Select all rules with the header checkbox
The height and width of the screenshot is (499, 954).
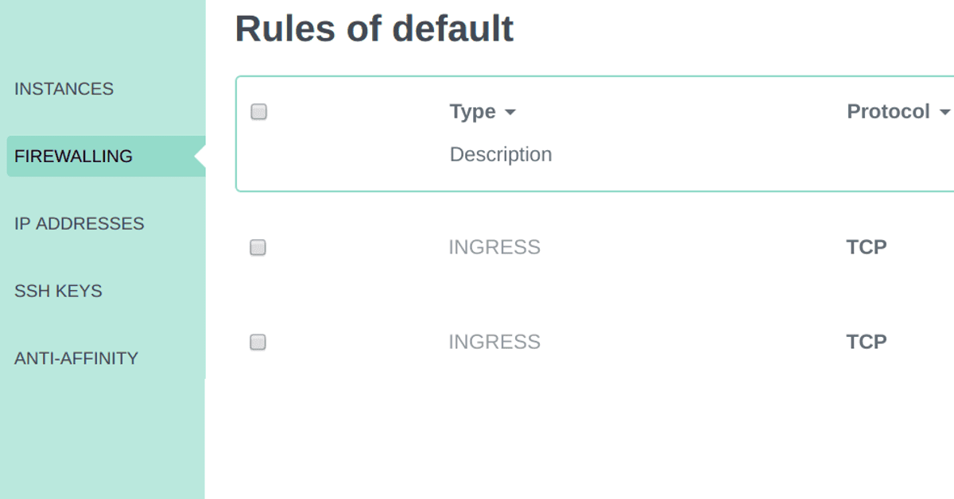258,112
